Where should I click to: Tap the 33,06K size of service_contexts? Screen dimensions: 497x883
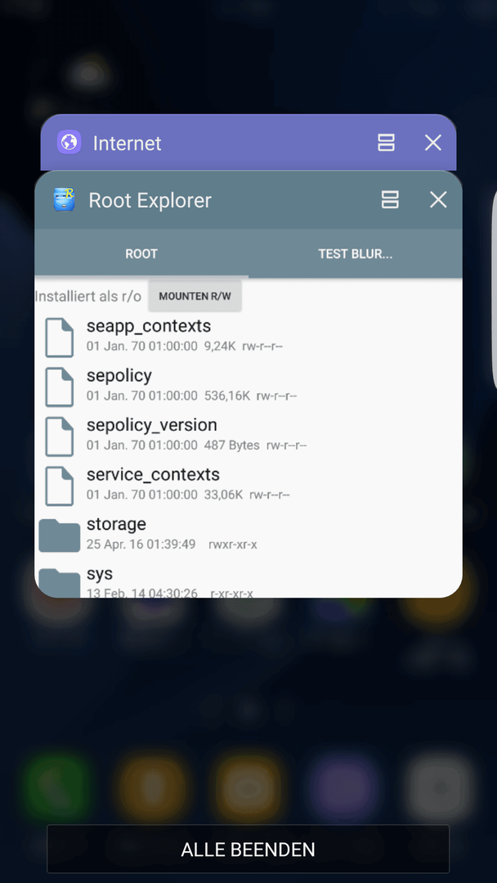pos(223,495)
